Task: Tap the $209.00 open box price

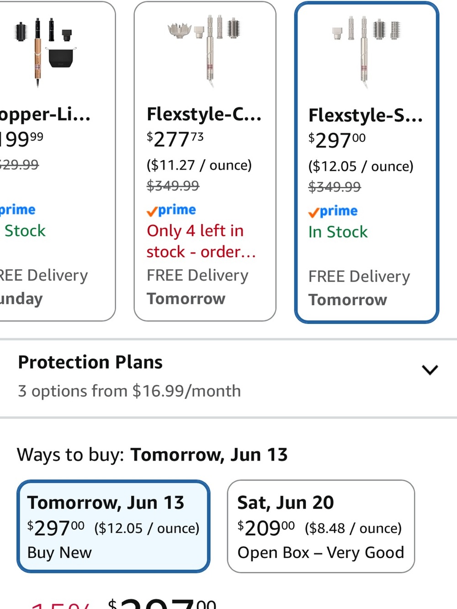Action: tap(266, 528)
